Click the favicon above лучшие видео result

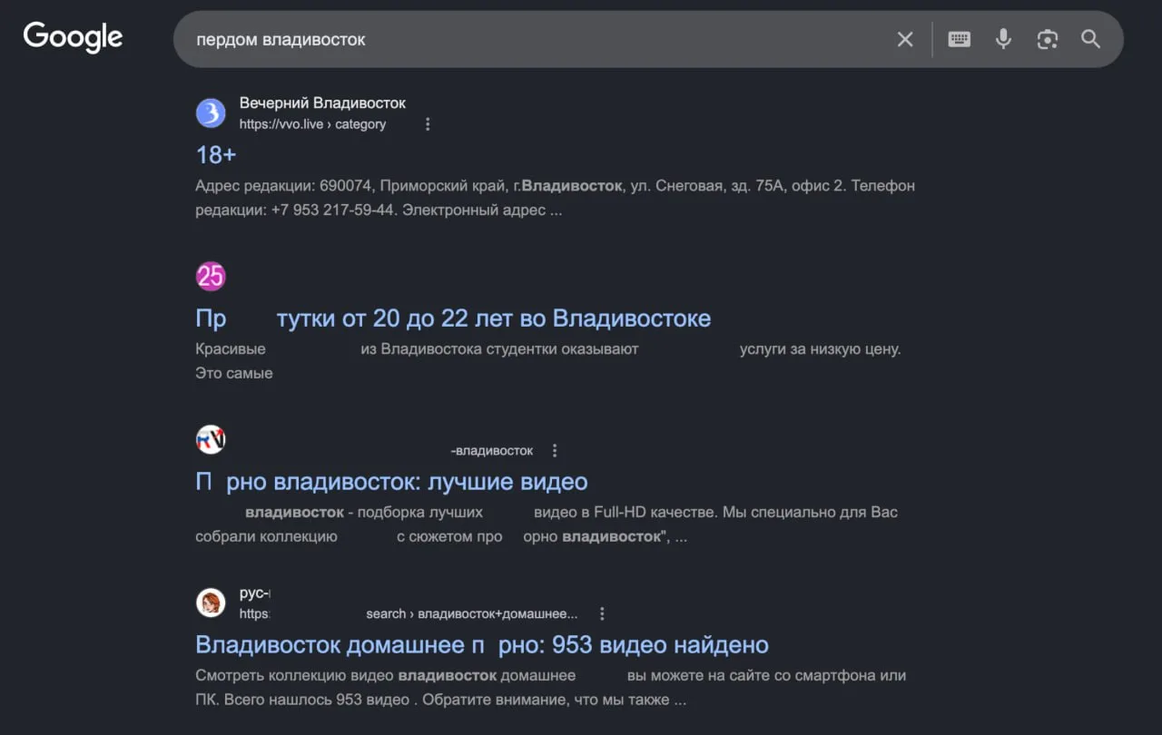pos(211,440)
